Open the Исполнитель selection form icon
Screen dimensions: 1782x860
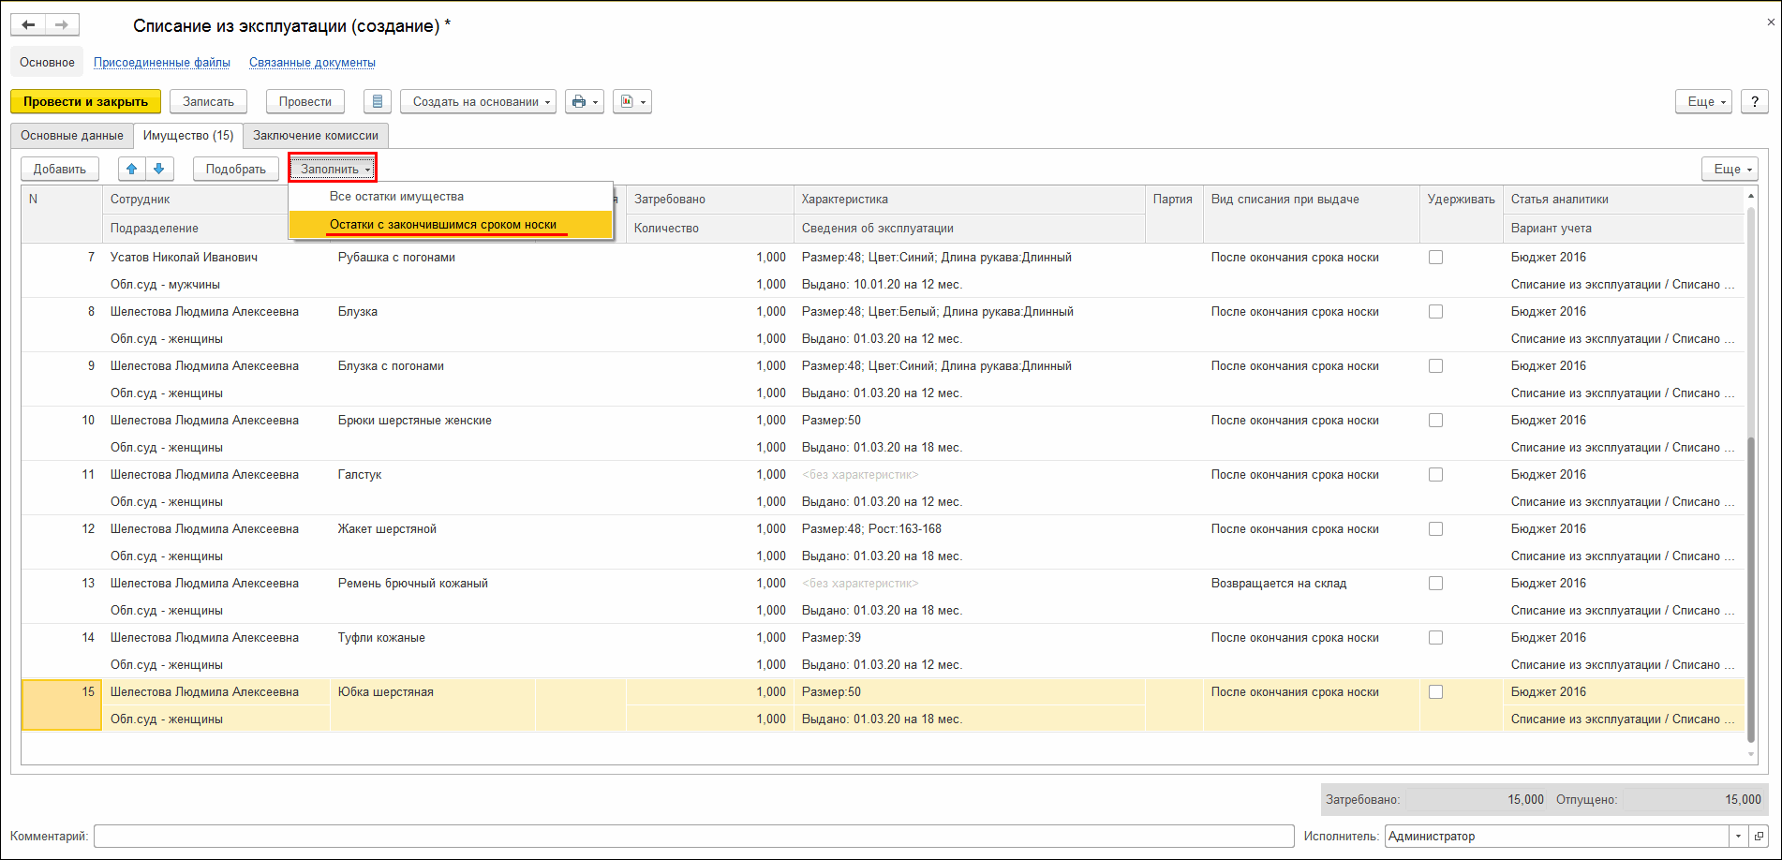click(x=1759, y=836)
